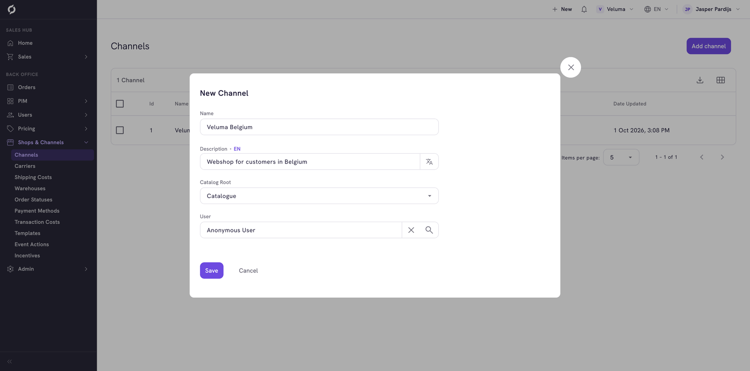Click the Add channel button
Image resolution: width=750 pixels, height=371 pixels.
[709, 46]
